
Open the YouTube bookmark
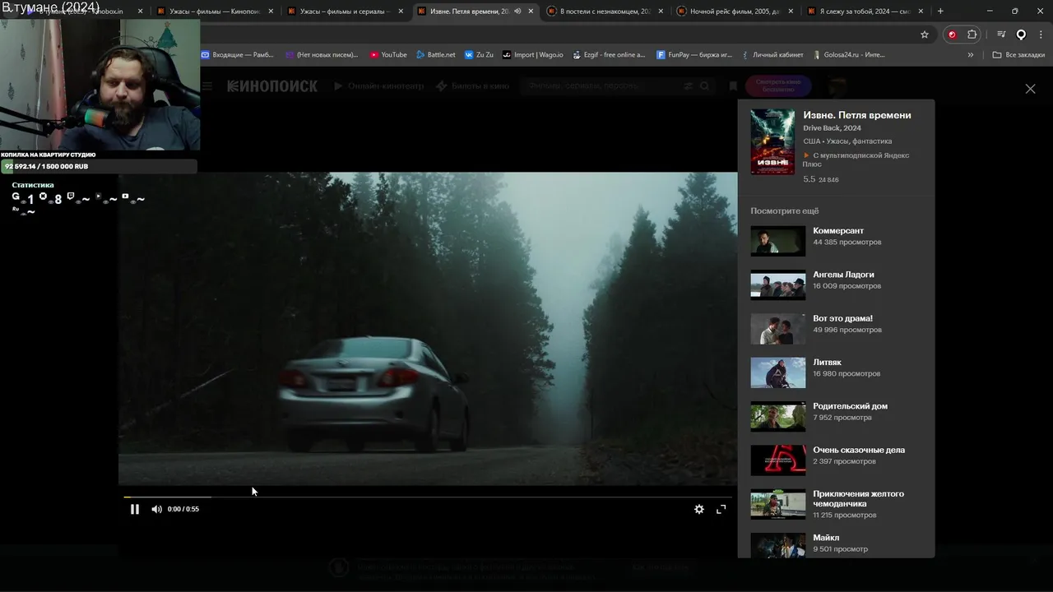[x=388, y=55]
